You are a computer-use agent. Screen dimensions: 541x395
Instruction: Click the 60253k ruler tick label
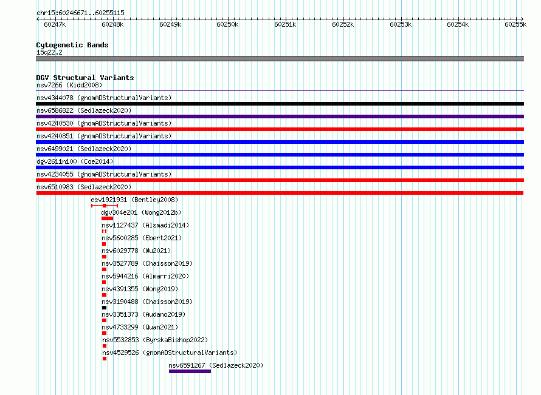[401, 24]
